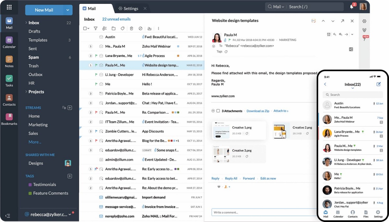389x222 pixels.
Task: Click the reminder alarm clock icon
Action: point(329,35)
